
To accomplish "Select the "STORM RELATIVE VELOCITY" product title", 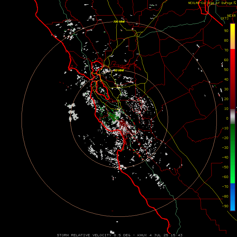I will [x=84, y=235].
